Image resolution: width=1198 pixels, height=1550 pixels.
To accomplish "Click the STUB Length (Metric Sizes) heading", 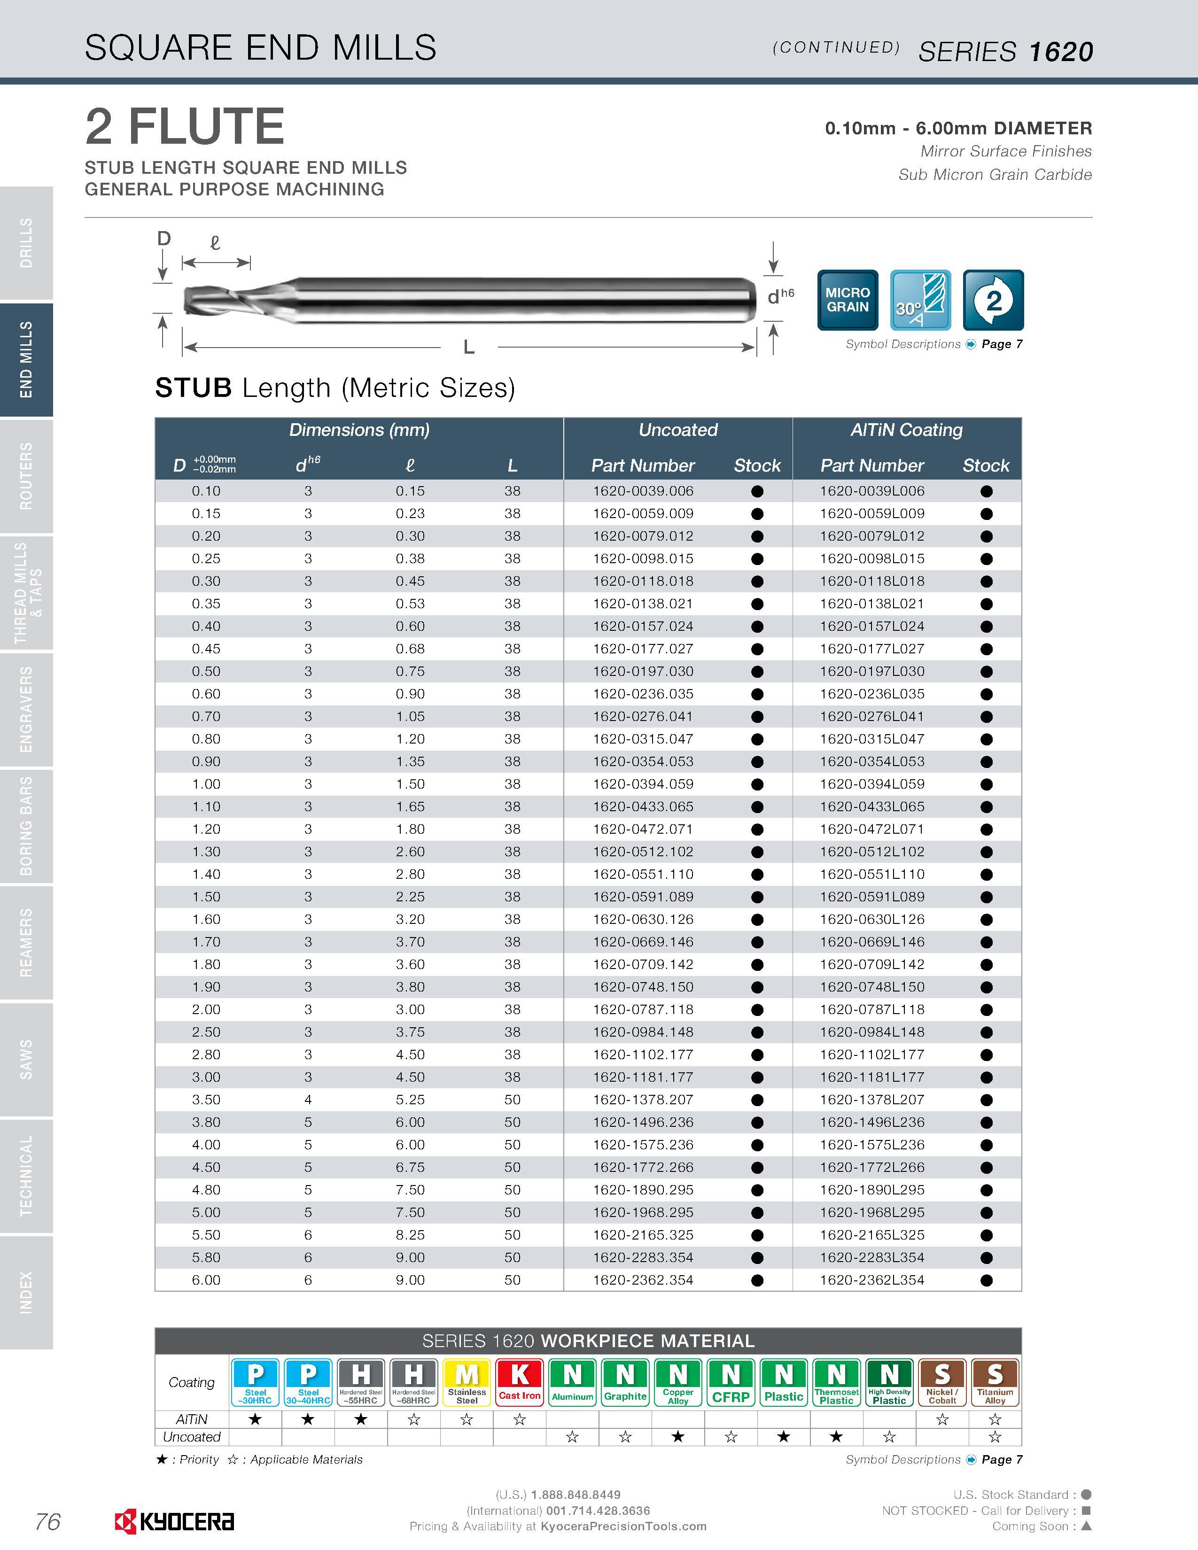I will pos(335,388).
